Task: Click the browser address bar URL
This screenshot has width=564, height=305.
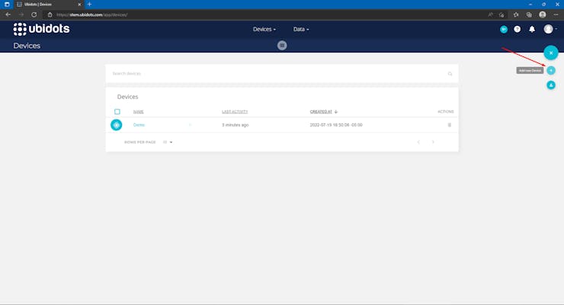Action: pos(92,14)
